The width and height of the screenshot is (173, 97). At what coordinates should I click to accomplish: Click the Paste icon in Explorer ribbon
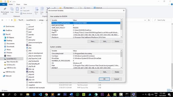point(17,10)
